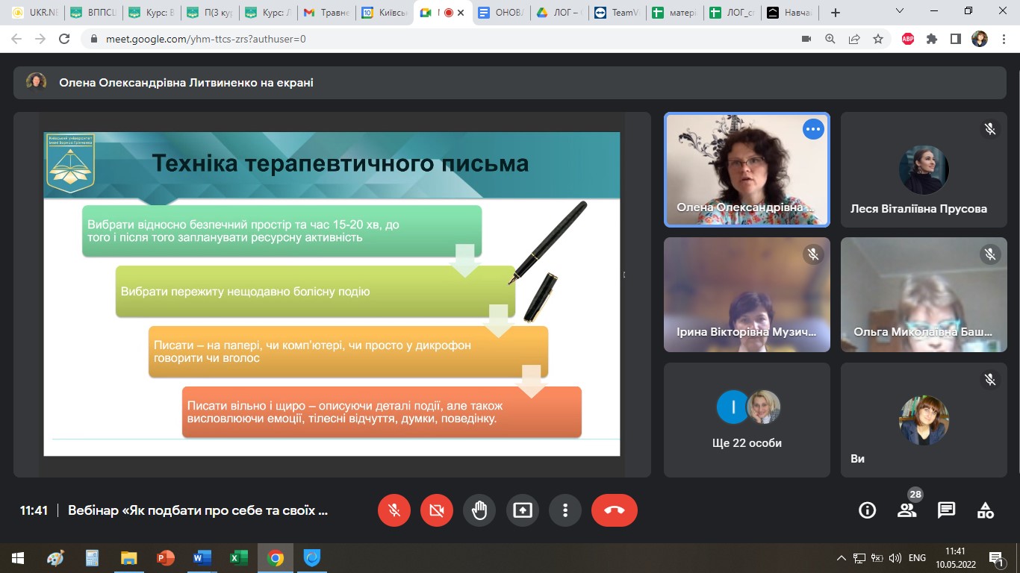Viewport: 1020px width, 573px height.
Task: Raise hand in the meeting
Action: point(479,510)
